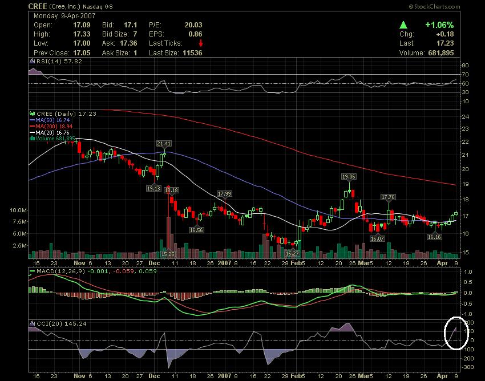Click the "MA(200) 18.94" legend entry

tap(54, 126)
